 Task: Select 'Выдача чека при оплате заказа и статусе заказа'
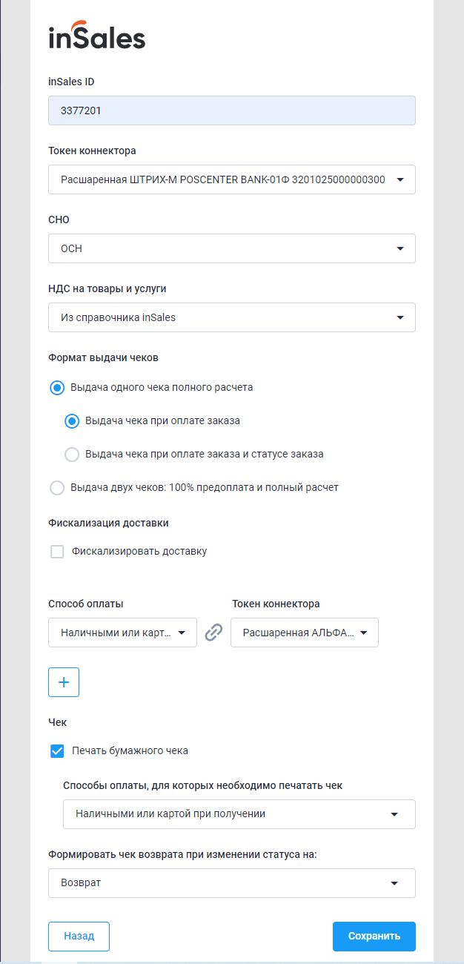click(72, 454)
